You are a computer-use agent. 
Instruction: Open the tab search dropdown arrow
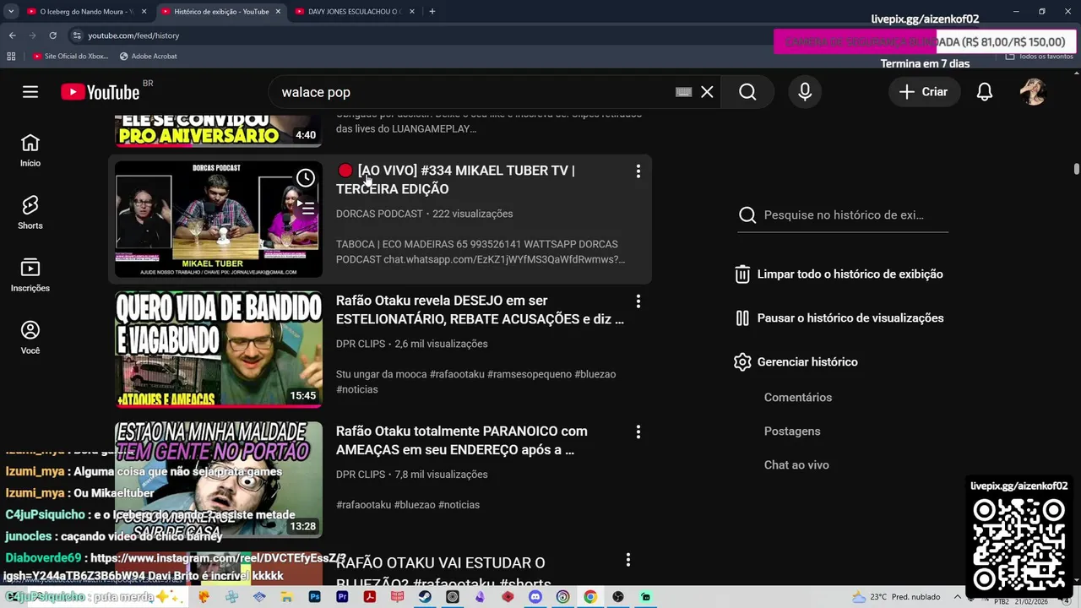pos(11,12)
